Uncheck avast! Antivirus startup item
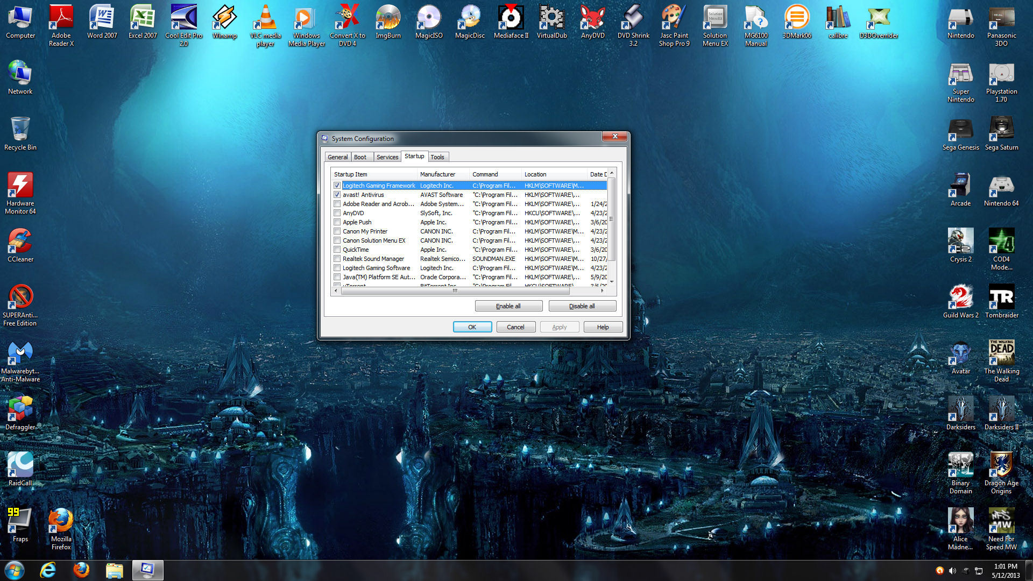 click(x=337, y=195)
